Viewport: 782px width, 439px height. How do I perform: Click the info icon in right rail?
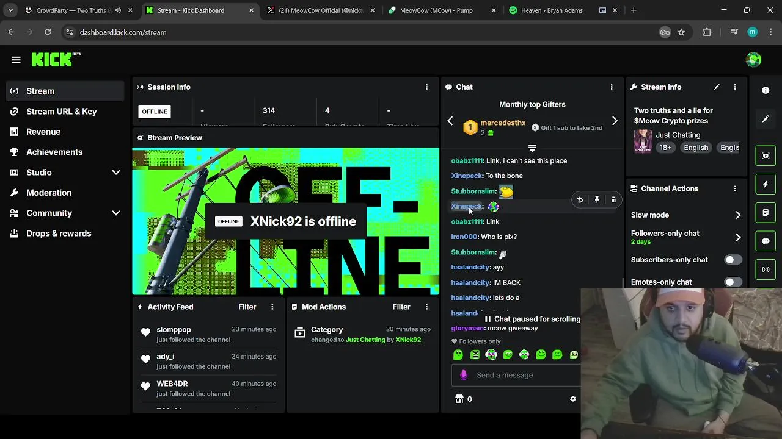pos(766,90)
